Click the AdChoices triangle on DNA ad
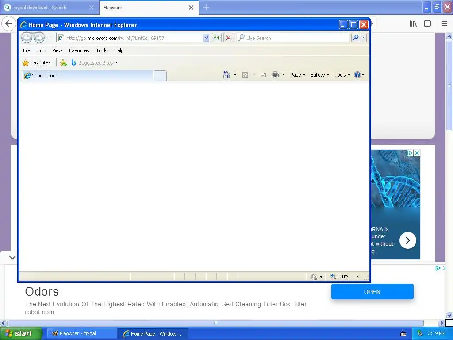 click(410, 153)
